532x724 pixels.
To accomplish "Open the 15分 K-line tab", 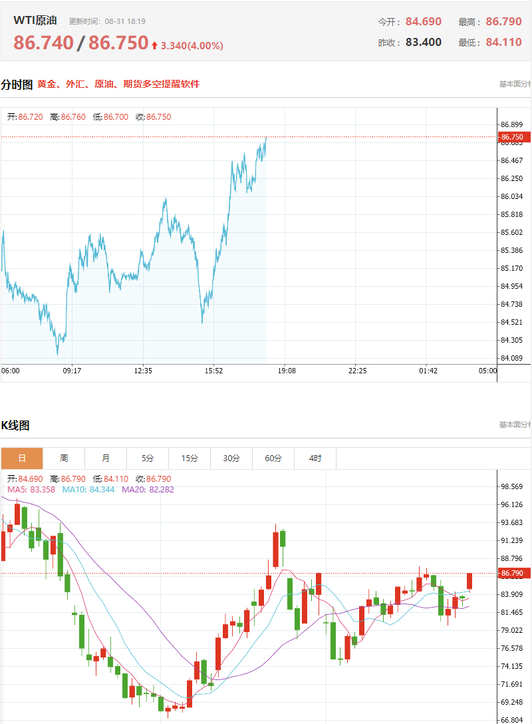I will [190, 458].
